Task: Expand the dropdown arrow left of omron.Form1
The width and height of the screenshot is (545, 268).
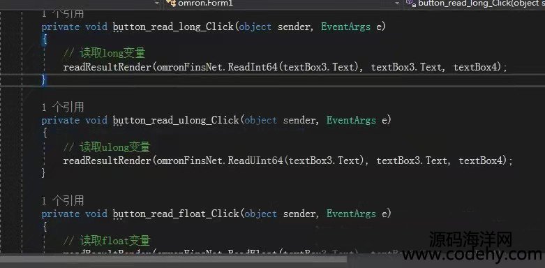Action: click(157, 3)
